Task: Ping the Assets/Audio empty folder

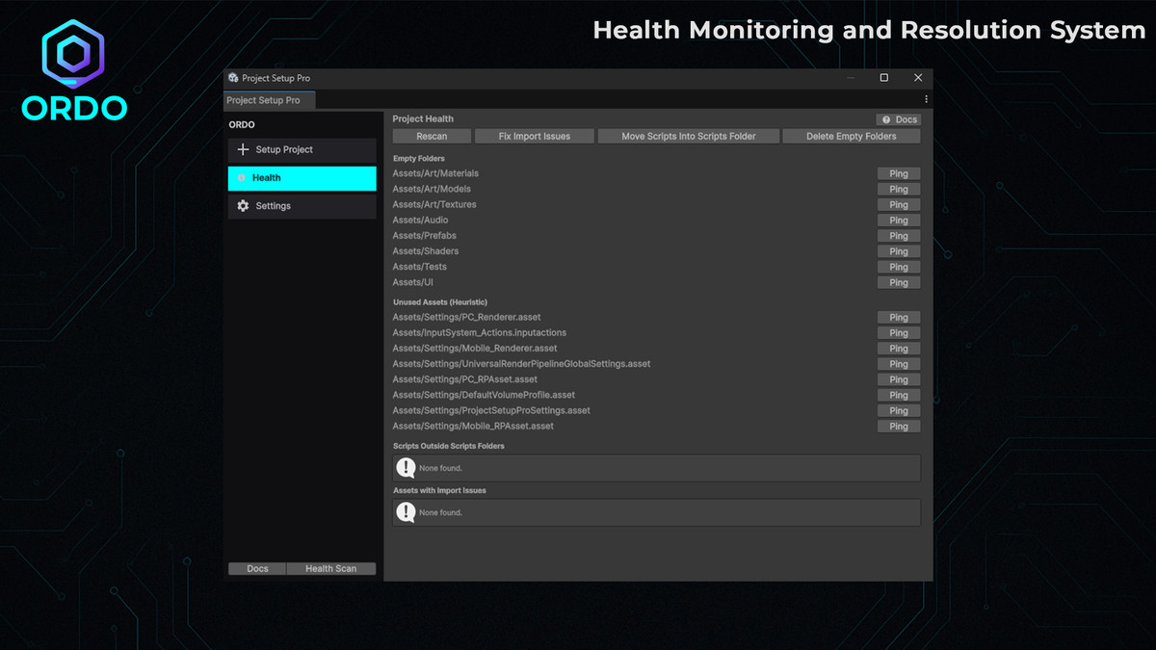Action: 898,220
